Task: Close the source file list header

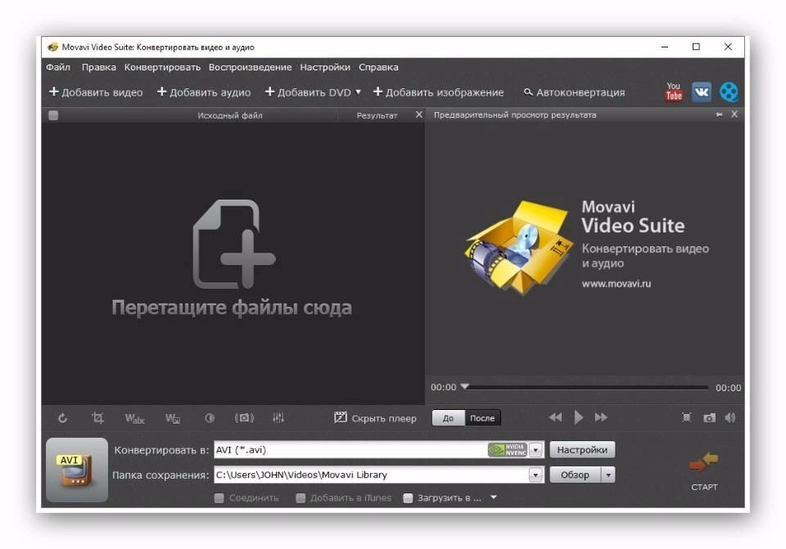Action: tap(419, 115)
